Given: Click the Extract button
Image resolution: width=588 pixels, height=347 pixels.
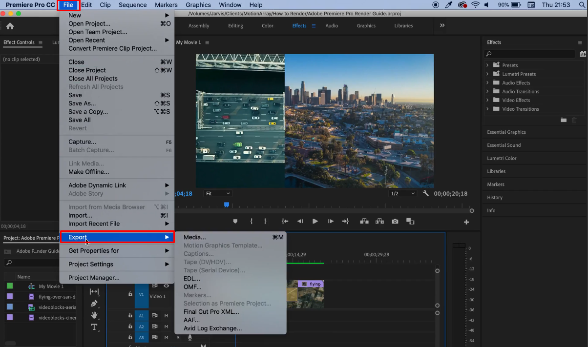Looking at the screenshot, I should tap(379, 221).
